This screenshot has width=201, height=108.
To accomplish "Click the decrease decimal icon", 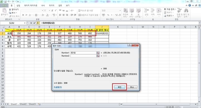I will pyautogui.click(x=119, y=15).
